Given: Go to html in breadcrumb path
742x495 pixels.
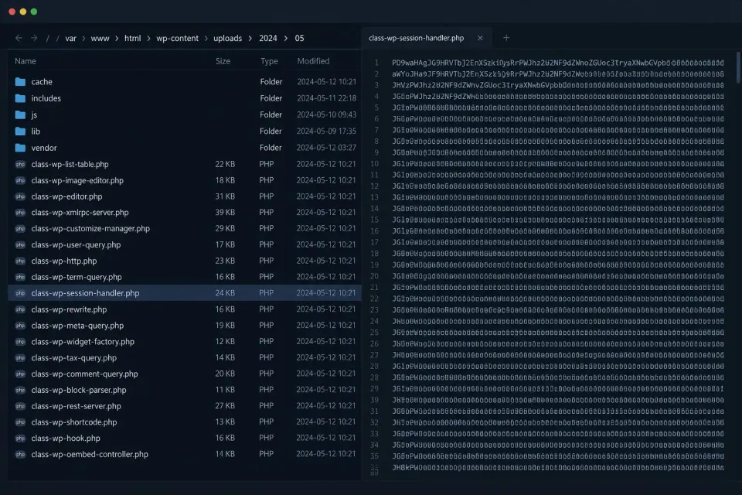Looking at the screenshot, I should [132, 39].
